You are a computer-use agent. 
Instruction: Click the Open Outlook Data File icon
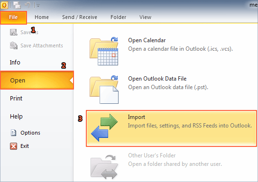click(104, 90)
